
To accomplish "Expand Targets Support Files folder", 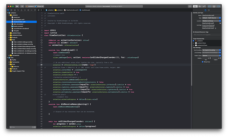I will (9, 71).
